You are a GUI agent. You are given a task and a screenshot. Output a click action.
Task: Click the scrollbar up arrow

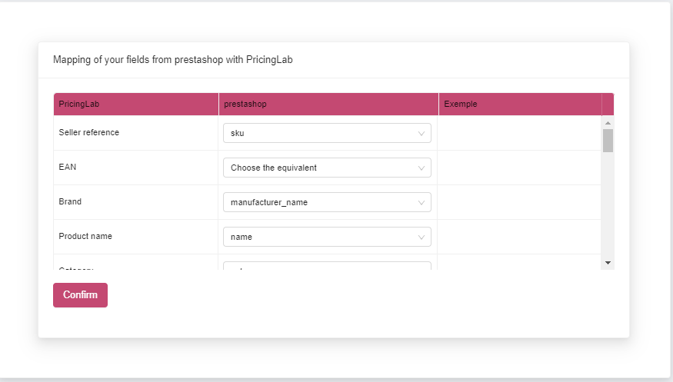click(608, 123)
